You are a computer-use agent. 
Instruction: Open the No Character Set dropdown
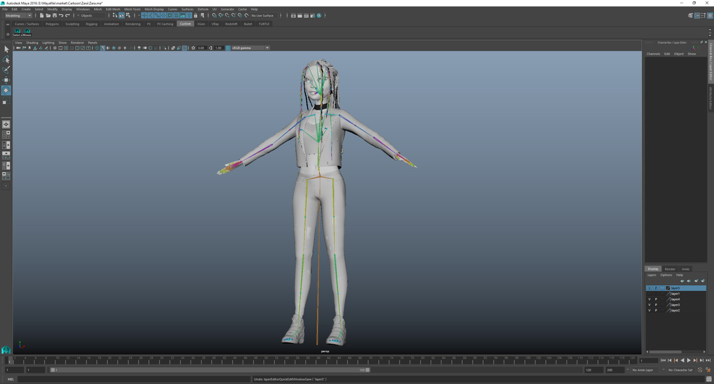pyautogui.click(x=681, y=370)
